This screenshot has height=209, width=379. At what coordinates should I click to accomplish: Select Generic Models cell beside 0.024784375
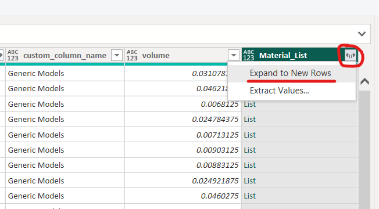(x=65, y=120)
